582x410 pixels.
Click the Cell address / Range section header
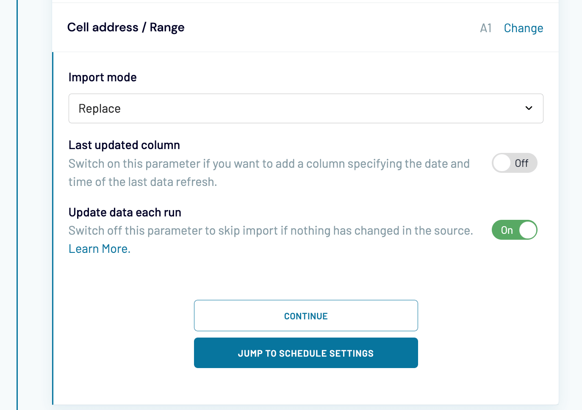126,27
